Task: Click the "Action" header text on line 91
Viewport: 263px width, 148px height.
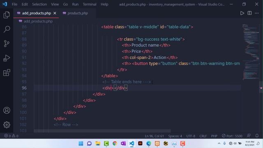Action: pyautogui.click(x=160, y=58)
